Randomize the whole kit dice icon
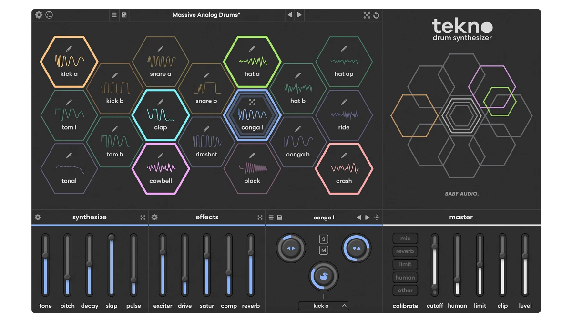Screen dimensions: 572x322 pos(367,15)
